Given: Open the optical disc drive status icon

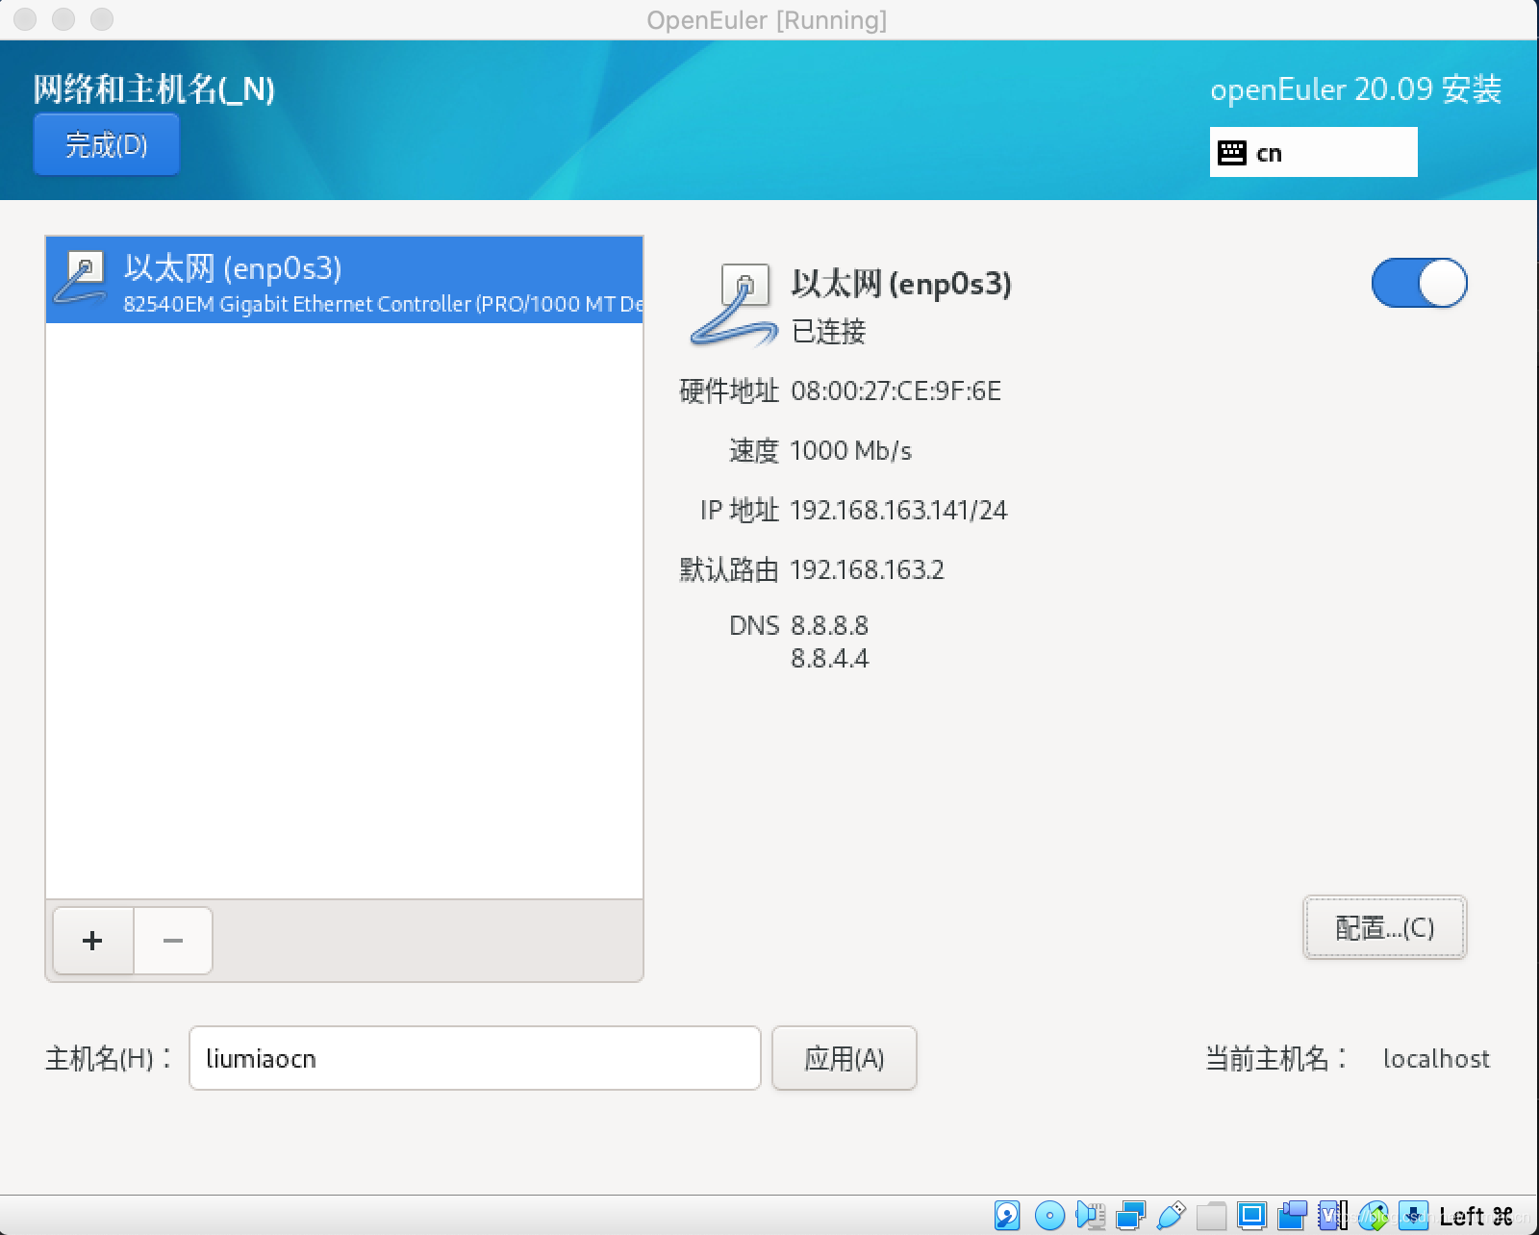Looking at the screenshot, I should (1049, 1216).
